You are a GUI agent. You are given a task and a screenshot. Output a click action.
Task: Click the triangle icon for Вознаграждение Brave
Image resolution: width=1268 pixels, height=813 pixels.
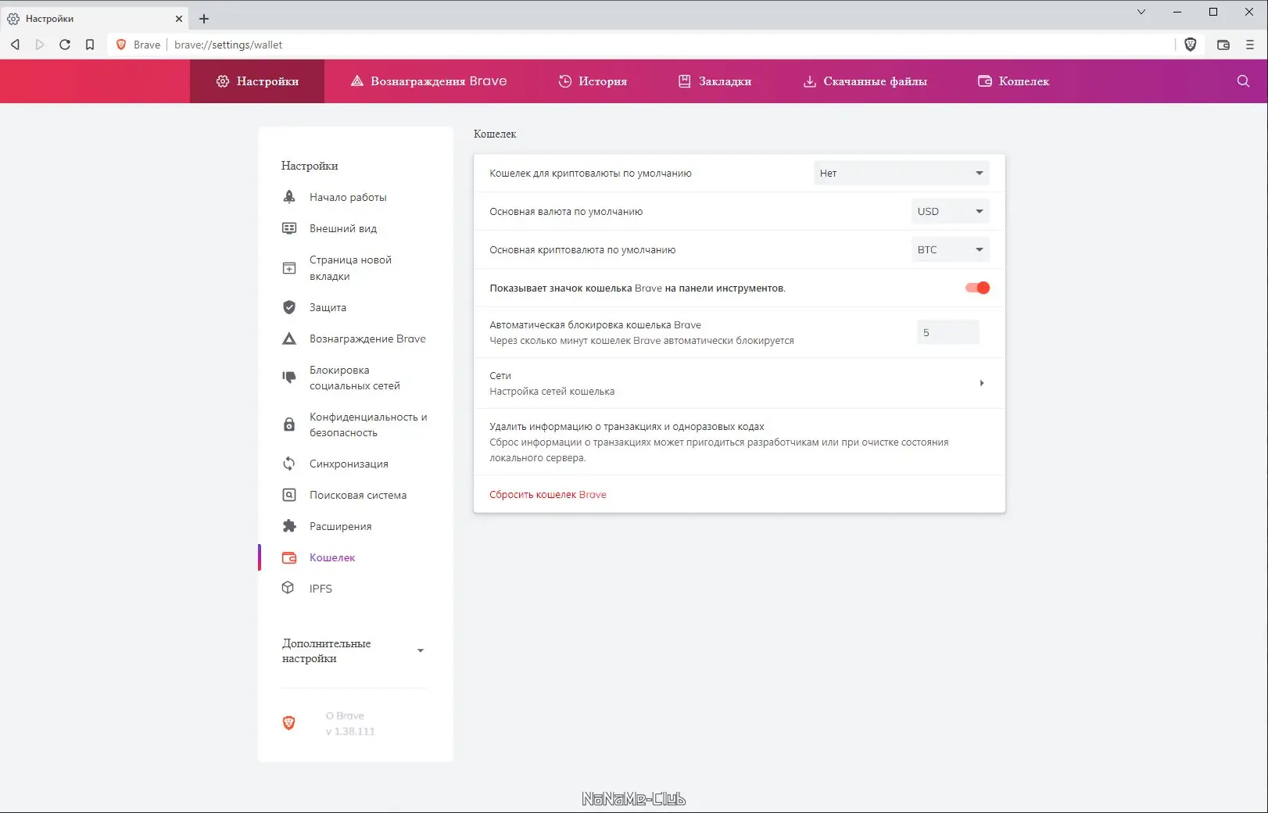click(x=289, y=338)
